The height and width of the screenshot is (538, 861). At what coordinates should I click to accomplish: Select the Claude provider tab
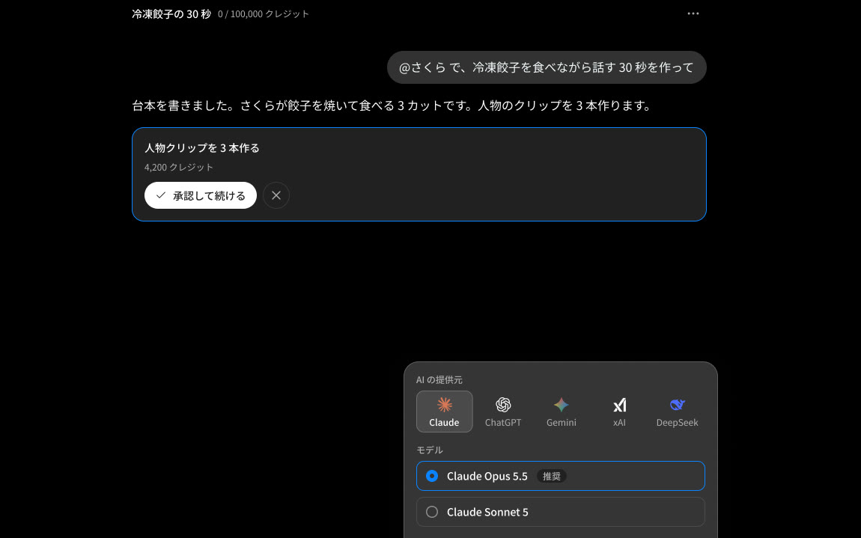[x=444, y=412]
